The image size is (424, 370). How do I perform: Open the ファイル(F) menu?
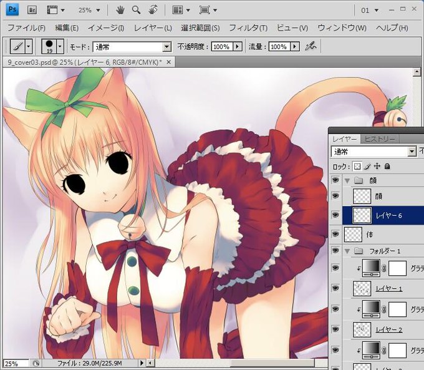click(26, 27)
